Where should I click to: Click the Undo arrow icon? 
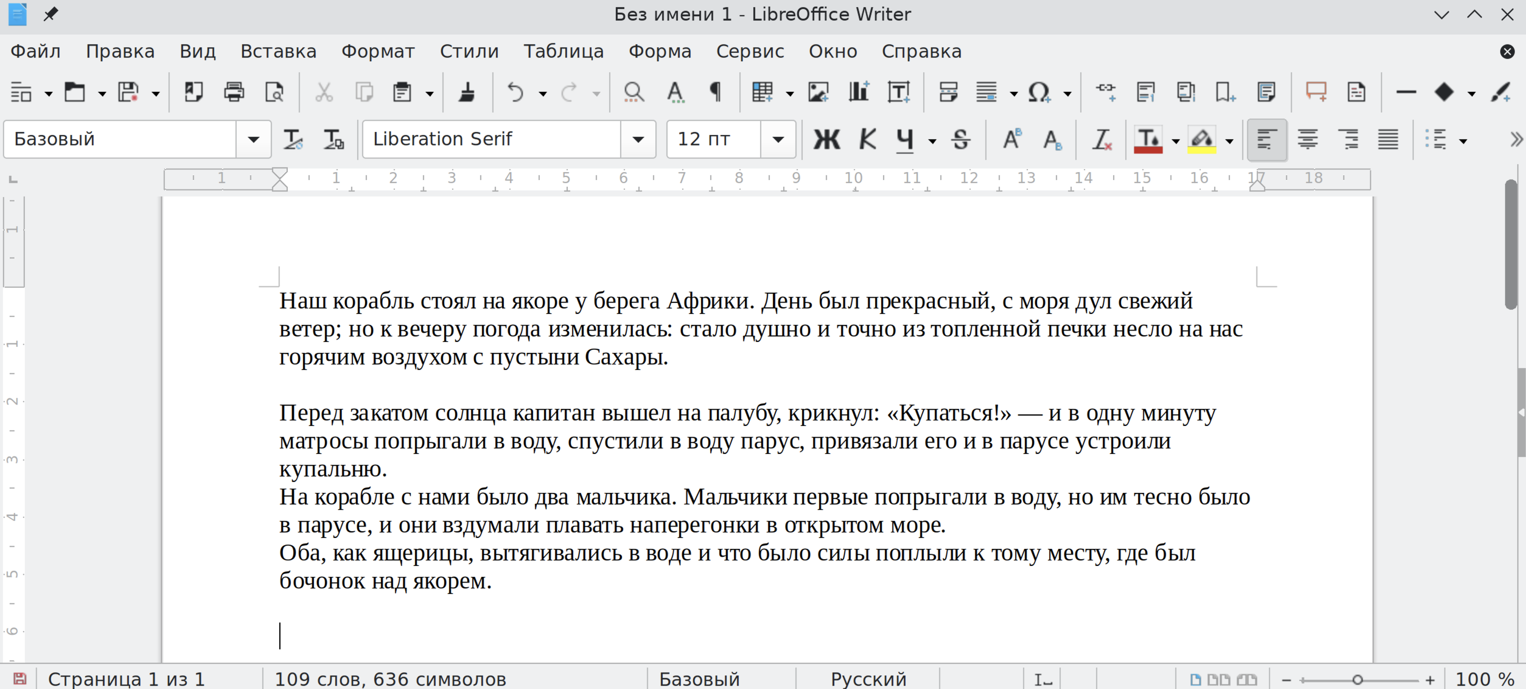(x=515, y=92)
